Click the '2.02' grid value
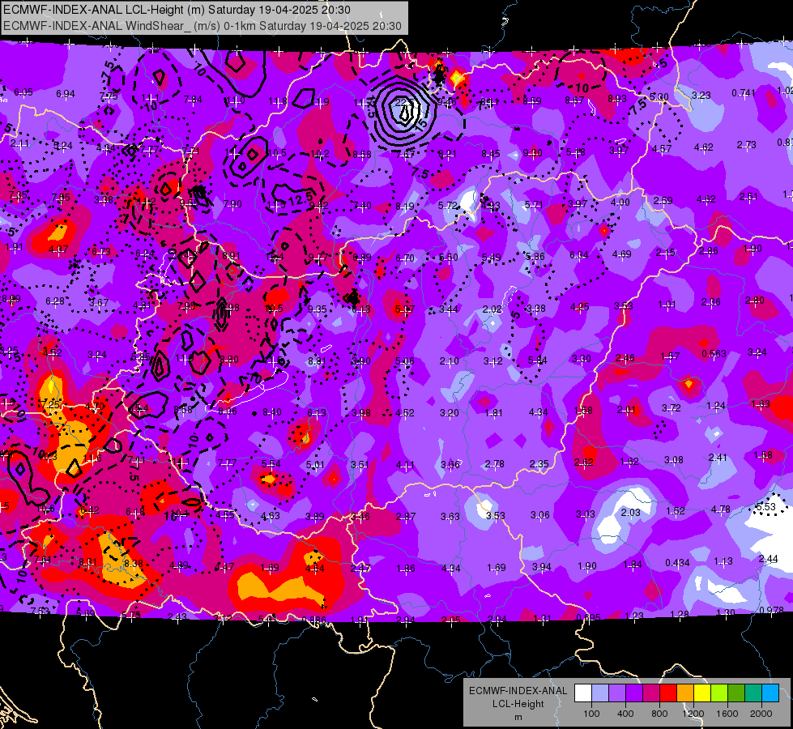Screen dimensions: 793x729 492,309
